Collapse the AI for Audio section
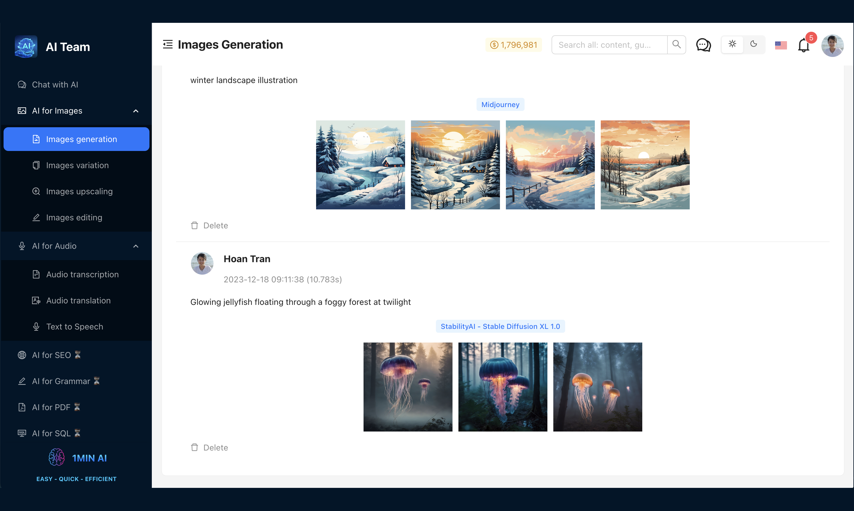The width and height of the screenshot is (854, 511). pos(136,246)
